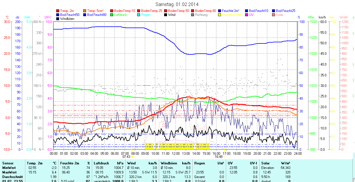Select the magenta UV legend square
The width and height of the screenshot is (355, 182).
247,15
